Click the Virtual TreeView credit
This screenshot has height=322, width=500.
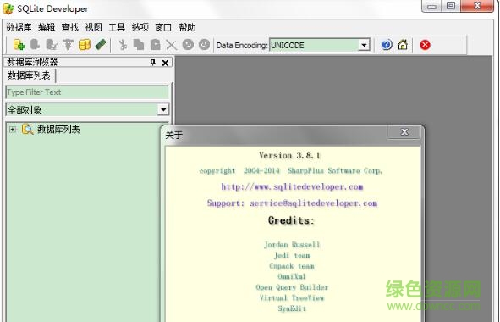click(292, 297)
